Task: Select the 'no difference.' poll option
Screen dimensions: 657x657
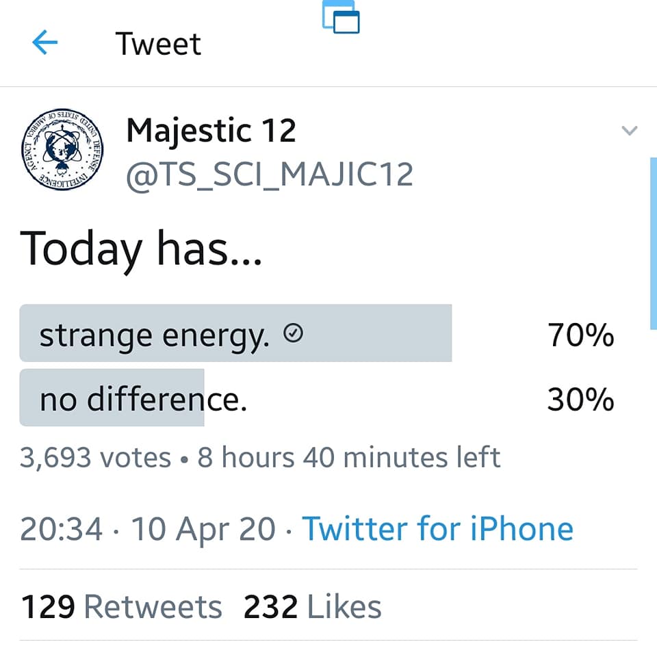Action: point(143,400)
